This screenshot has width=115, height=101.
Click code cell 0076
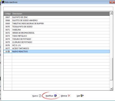tap(8, 45)
